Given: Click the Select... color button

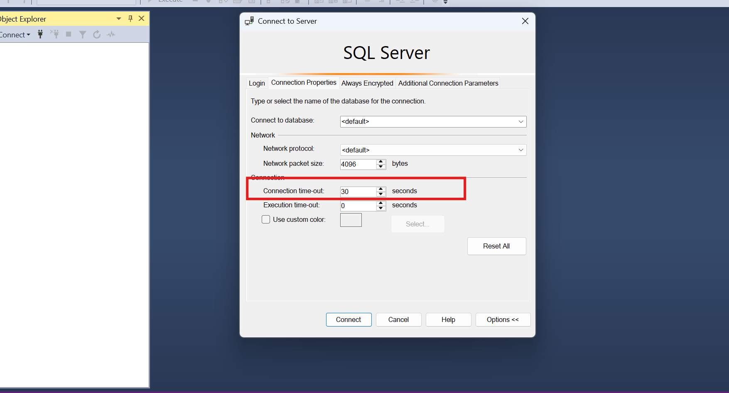Looking at the screenshot, I should click(x=418, y=224).
